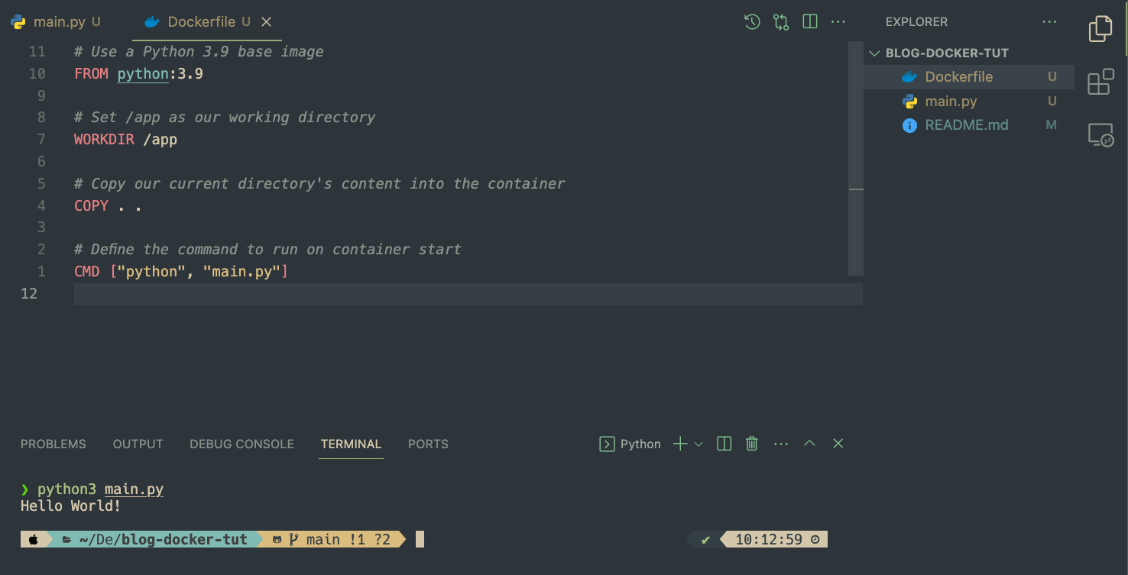Click the info icon beside README.md
1128x575 pixels.
(x=909, y=126)
